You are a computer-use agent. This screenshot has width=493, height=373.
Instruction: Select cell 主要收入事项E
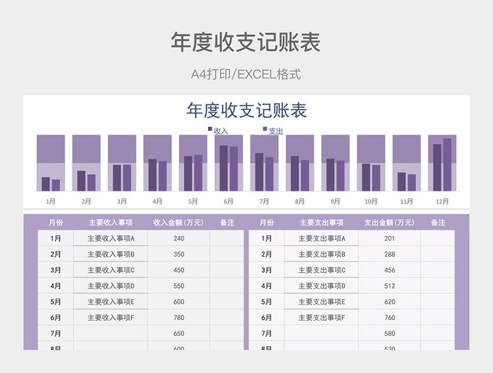click(111, 301)
